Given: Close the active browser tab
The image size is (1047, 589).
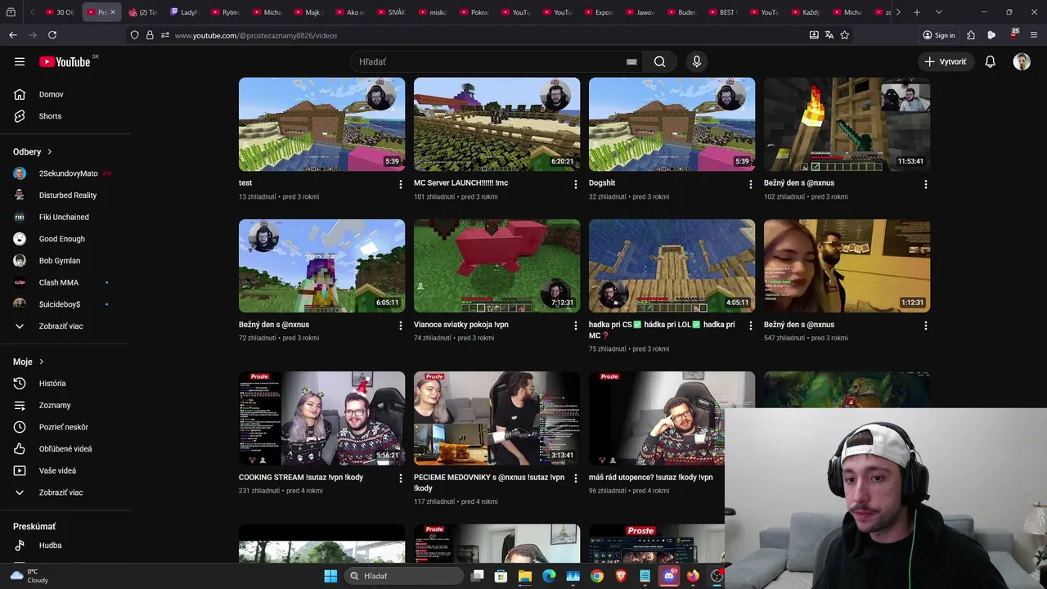Looking at the screenshot, I should (x=113, y=12).
